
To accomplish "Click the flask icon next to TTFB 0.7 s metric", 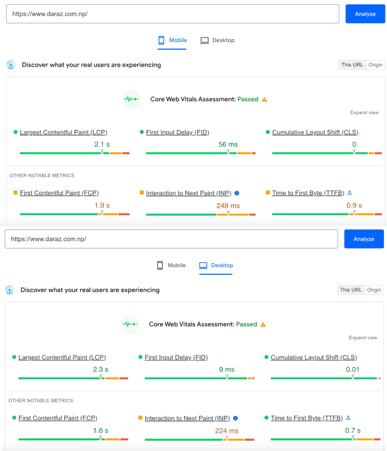I will (348, 418).
